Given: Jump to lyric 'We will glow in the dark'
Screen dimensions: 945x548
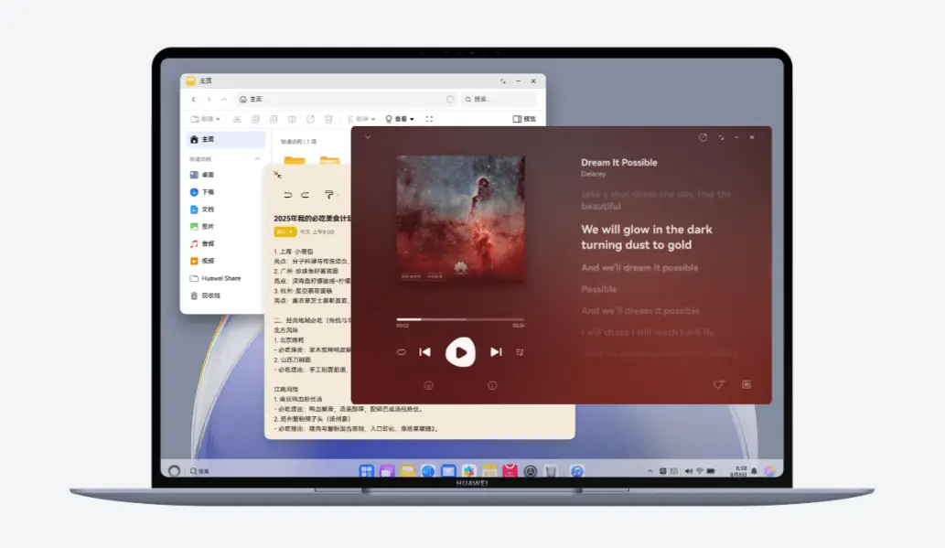Looking at the screenshot, I should pyautogui.click(x=647, y=230).
